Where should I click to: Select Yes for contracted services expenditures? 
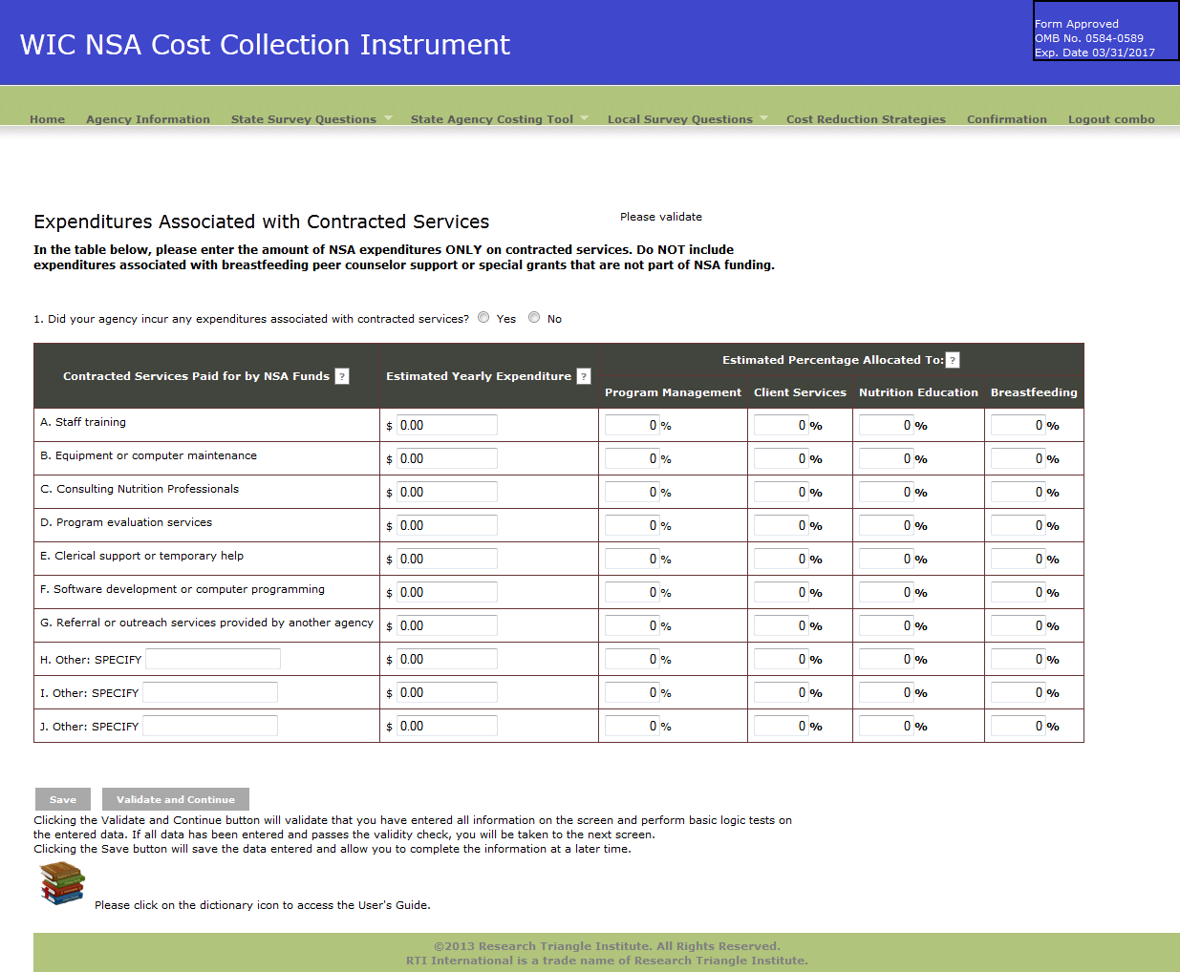pyautogui.click(x=483, y=318)
